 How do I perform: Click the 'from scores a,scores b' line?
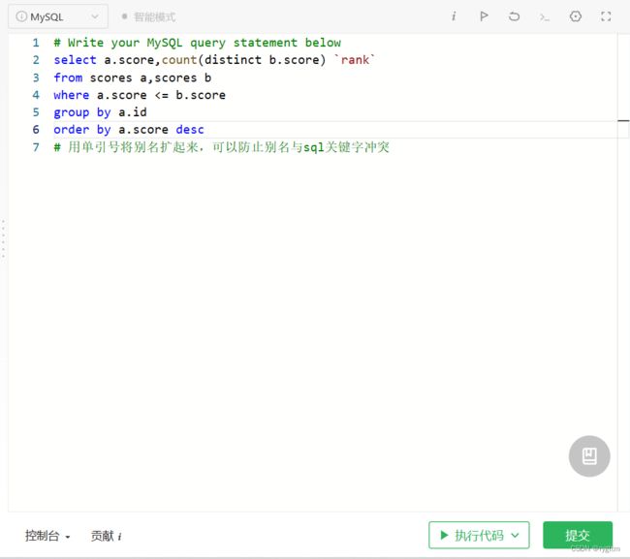pos(133,78)
